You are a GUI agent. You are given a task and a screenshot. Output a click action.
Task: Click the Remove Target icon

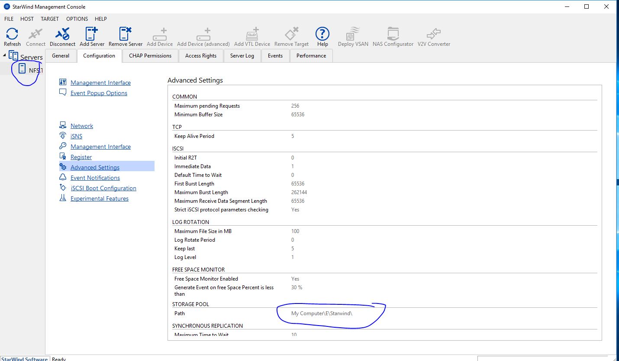click(x=292, y=34)
